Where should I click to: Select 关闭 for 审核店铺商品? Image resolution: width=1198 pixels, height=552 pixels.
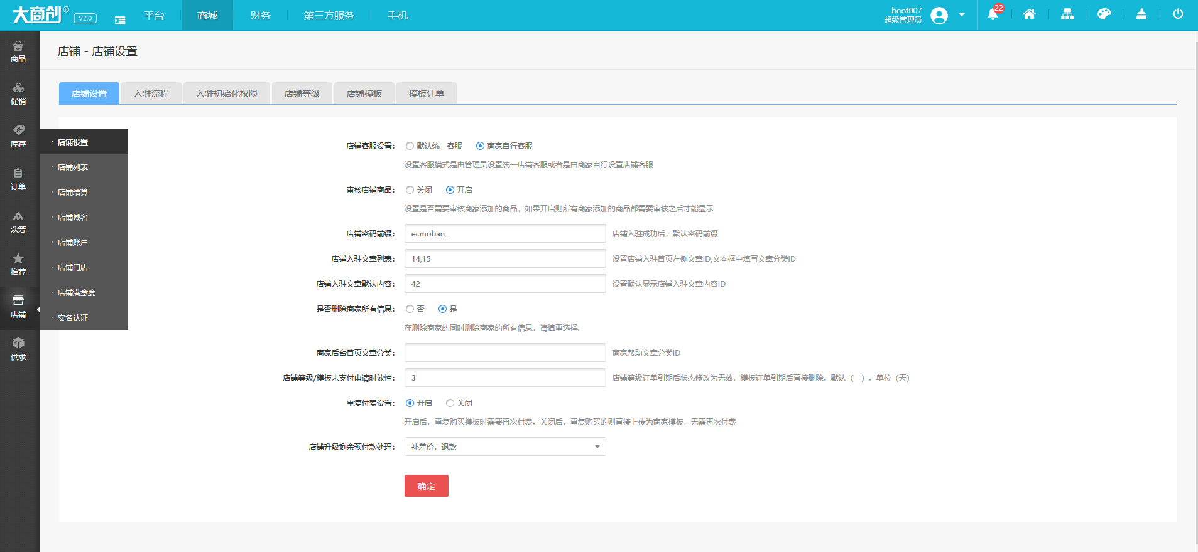(x=410, y=190)
